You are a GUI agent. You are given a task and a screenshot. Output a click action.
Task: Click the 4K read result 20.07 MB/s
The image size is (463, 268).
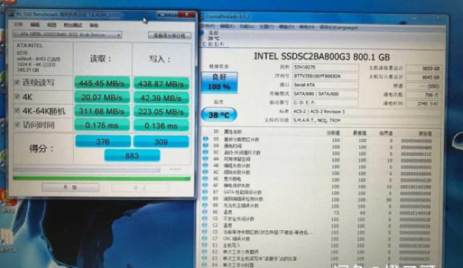(102, 97)
